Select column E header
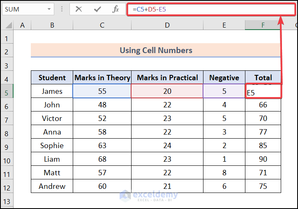 (x=224, y=25)
